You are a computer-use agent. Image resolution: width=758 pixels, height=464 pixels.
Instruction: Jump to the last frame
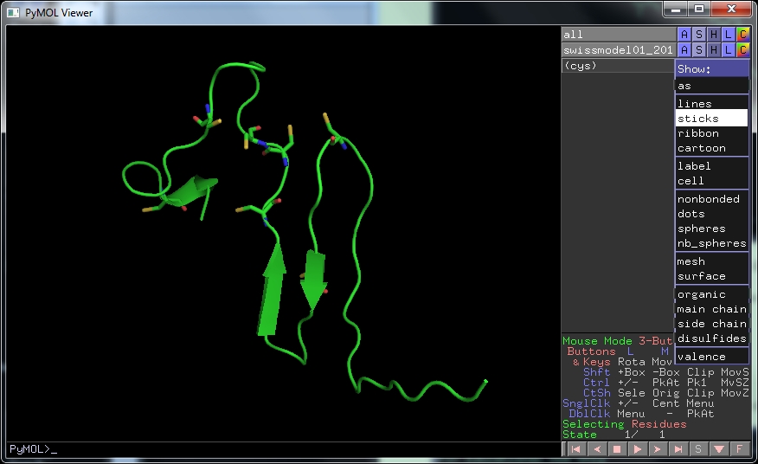click(678, 449)
